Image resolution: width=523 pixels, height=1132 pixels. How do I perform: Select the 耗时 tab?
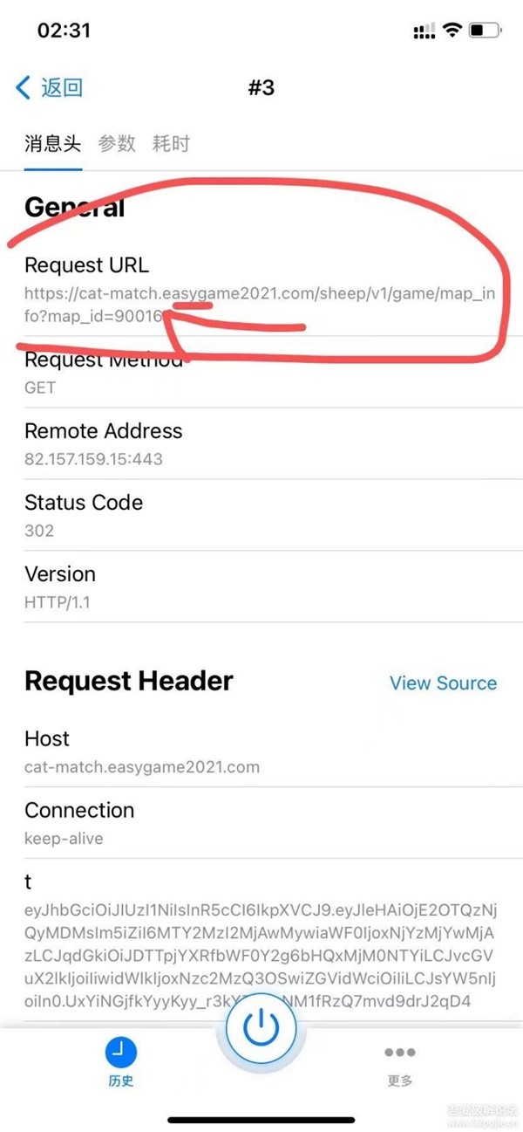[x=171, y=144]
